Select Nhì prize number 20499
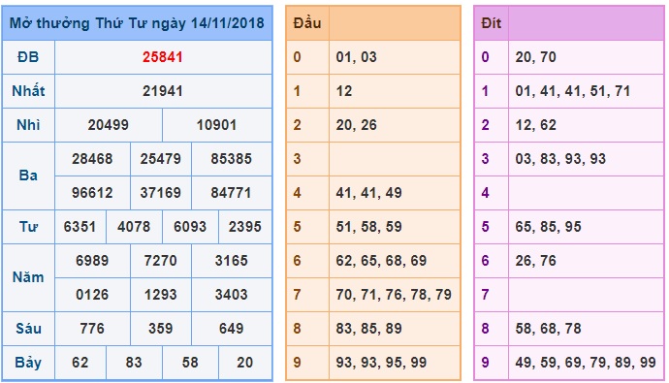 coord(108,125)
